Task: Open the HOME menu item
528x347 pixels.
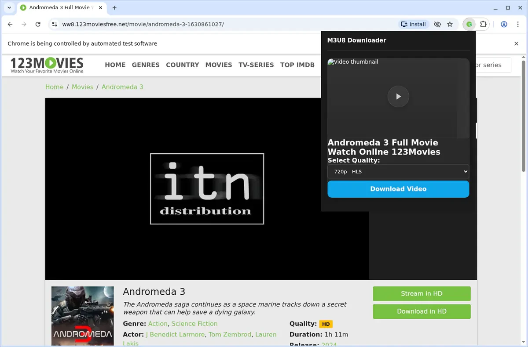Action: click(115, 65)
